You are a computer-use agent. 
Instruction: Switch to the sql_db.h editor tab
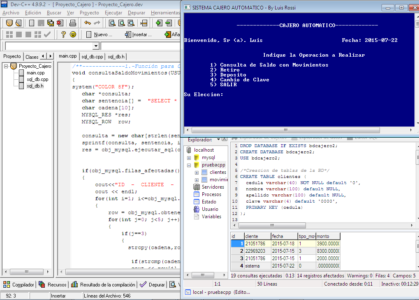pyautogui.click(x=116, y=57)
